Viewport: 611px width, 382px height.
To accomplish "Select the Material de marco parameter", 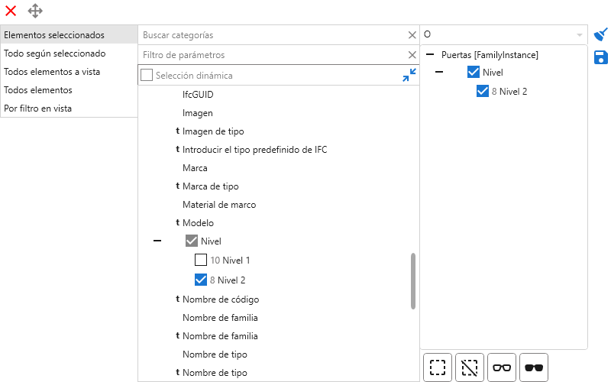I will [x=218, y=205].
